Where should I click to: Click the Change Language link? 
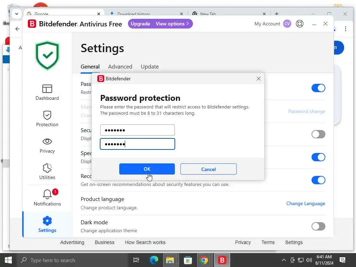coord(306,203)
